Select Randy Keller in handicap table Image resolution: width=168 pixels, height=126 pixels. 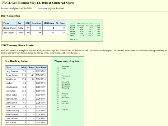click(12, 95)
